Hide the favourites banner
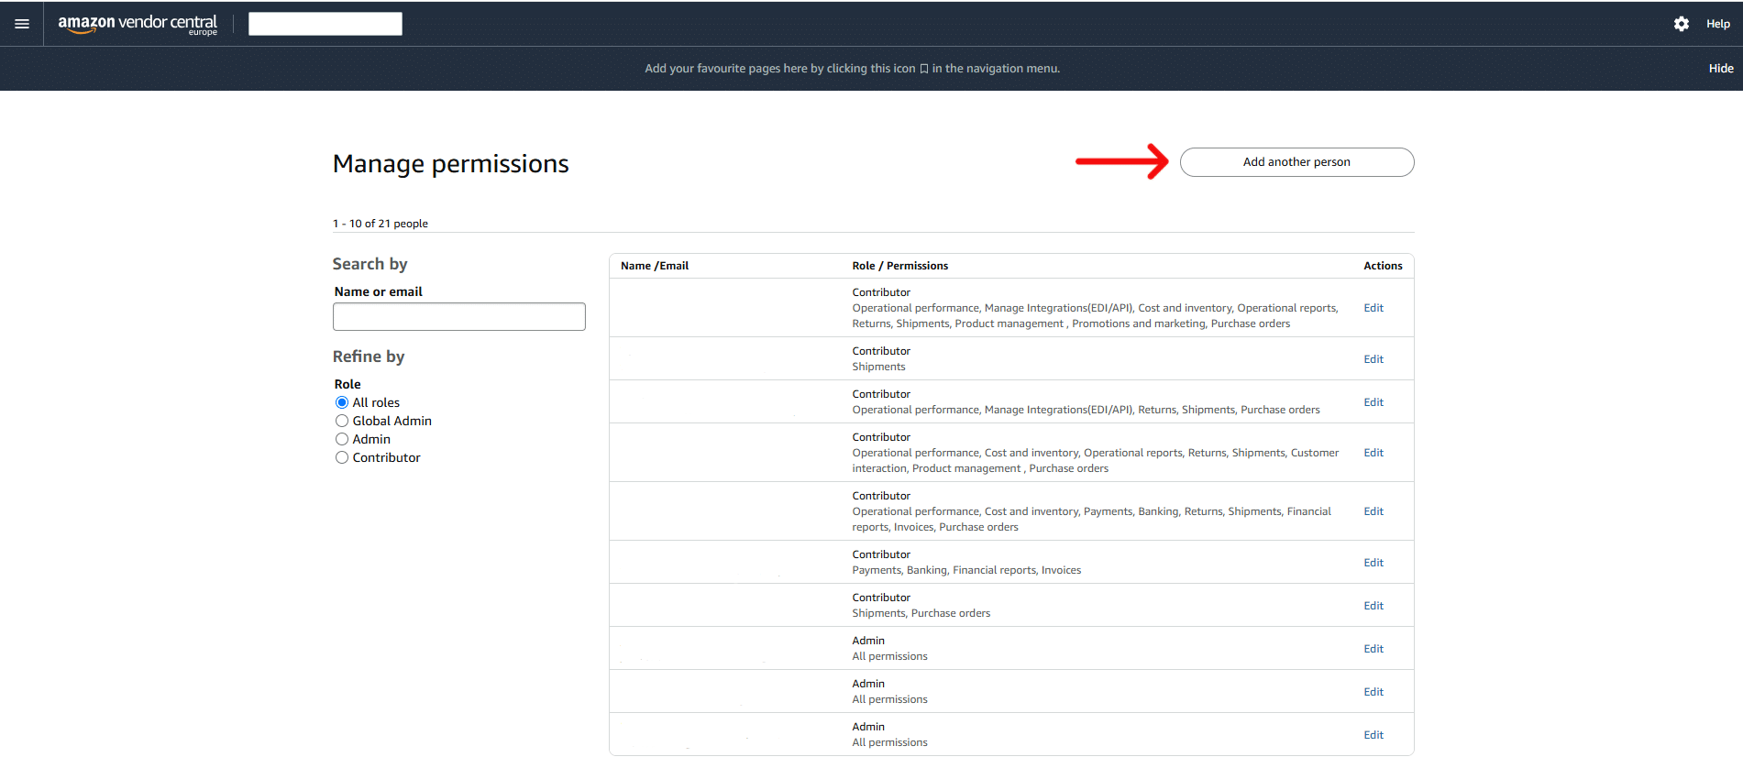1743x757 pixels. coord(1720,69)
